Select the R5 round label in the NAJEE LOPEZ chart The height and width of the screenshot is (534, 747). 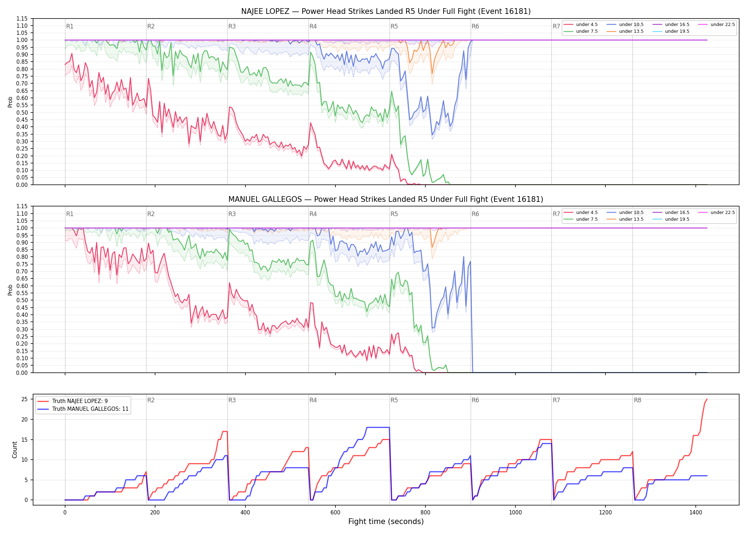[394, 26]
